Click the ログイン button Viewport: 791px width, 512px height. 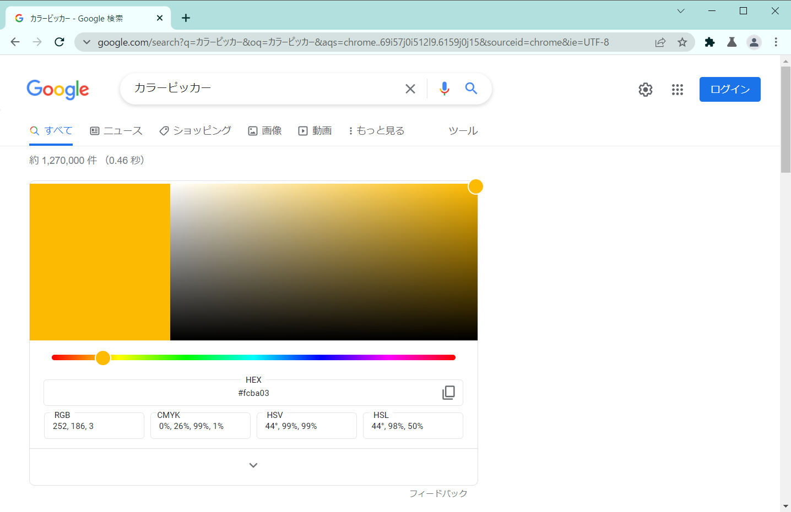point(730,89)
